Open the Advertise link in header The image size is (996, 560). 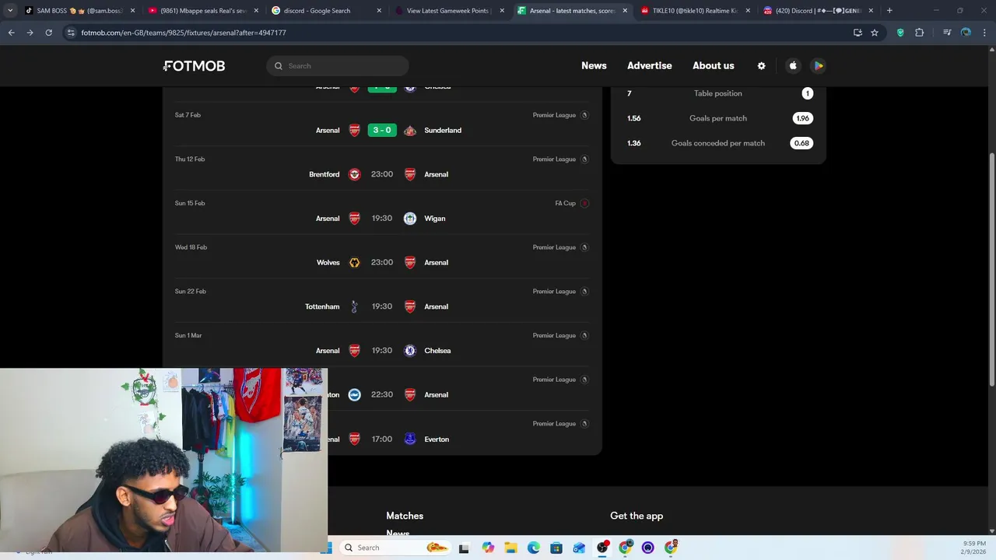650,66
